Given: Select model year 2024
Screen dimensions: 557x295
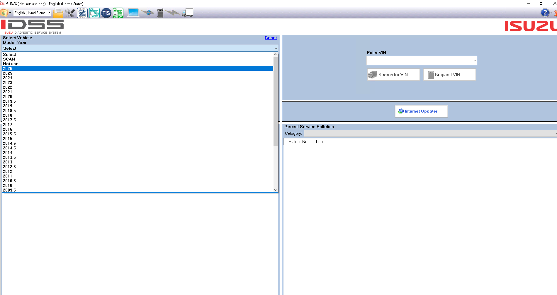Looking at the screenshot, I should click(x=138, y=78).
